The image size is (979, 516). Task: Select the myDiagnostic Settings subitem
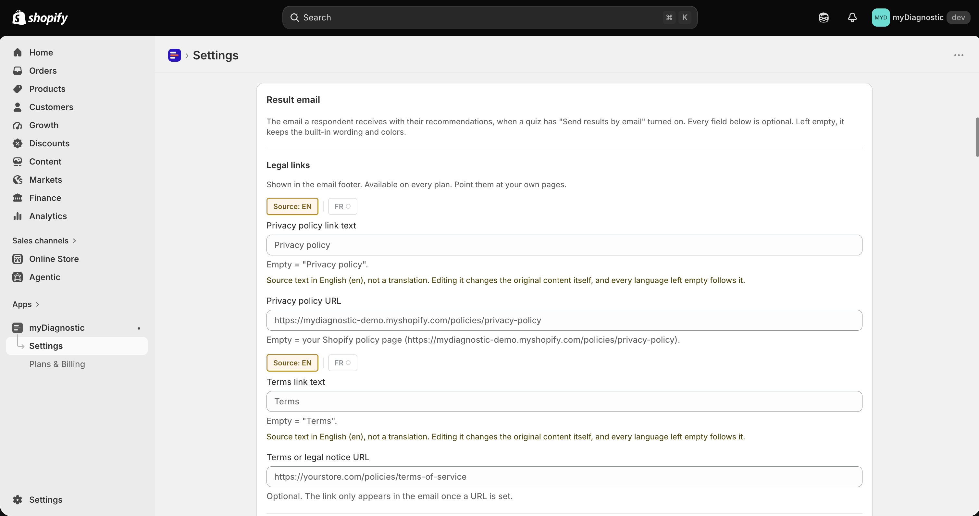click(77, 346)
